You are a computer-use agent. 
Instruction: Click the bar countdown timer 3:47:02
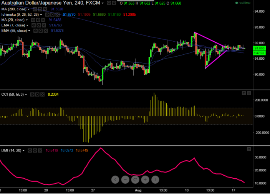pyautogui.click(x=259, y=53)
